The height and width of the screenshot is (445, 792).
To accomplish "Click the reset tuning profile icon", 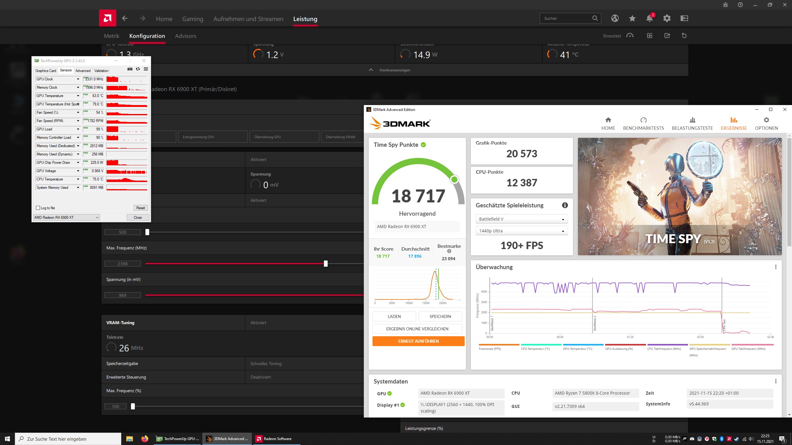I will (x=684, y=36).
